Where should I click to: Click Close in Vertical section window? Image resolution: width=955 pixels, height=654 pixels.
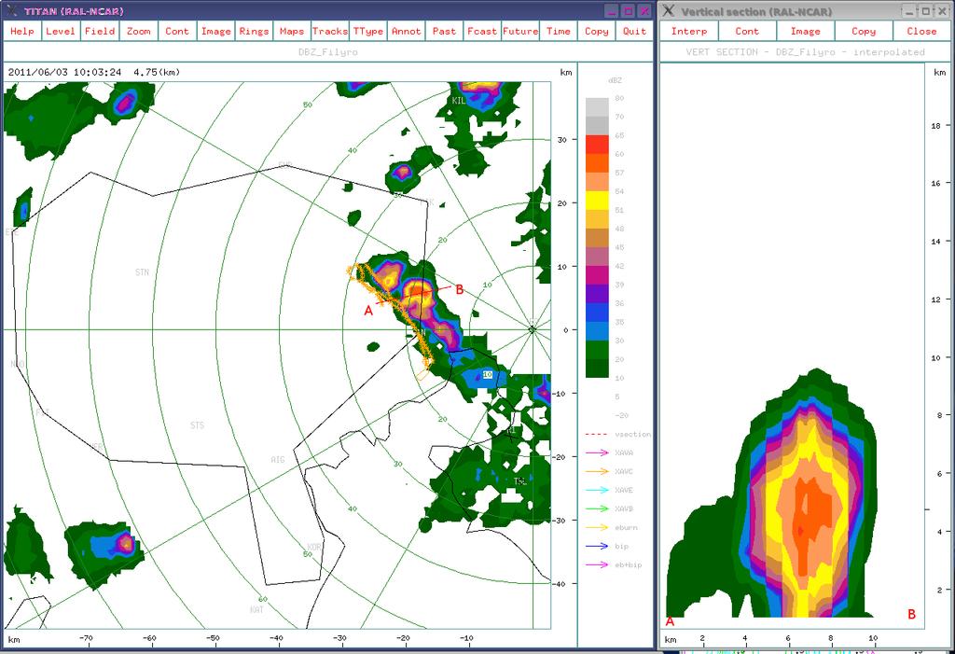(921, 31)
